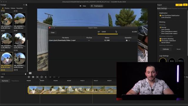Click the yellow export upload icon
Screen dimensions: 188x106
click(x=185, y=5)
